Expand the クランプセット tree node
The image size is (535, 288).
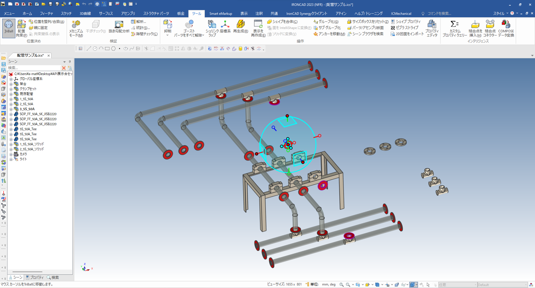coord(11,89)
